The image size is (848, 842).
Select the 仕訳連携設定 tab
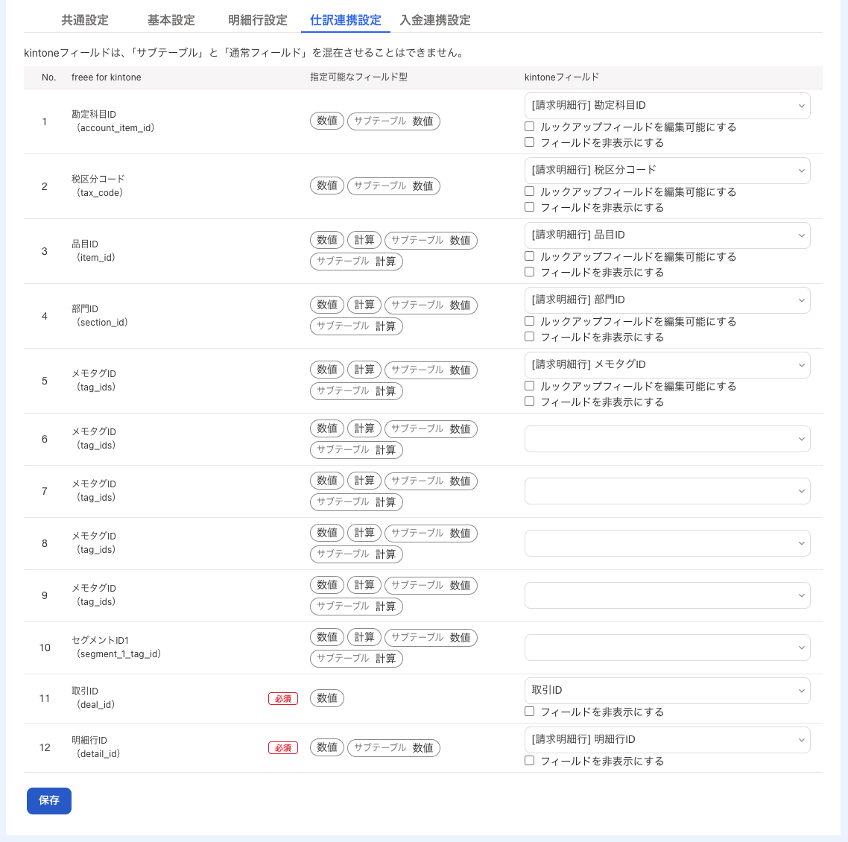click(346, 20)
